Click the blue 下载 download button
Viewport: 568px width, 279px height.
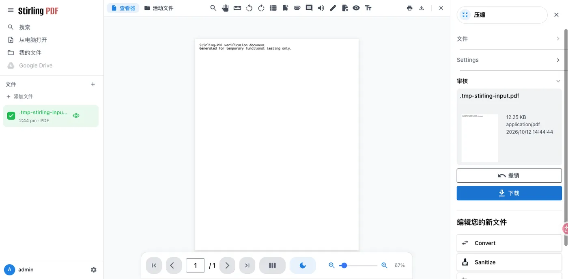(x=509, y=193)
